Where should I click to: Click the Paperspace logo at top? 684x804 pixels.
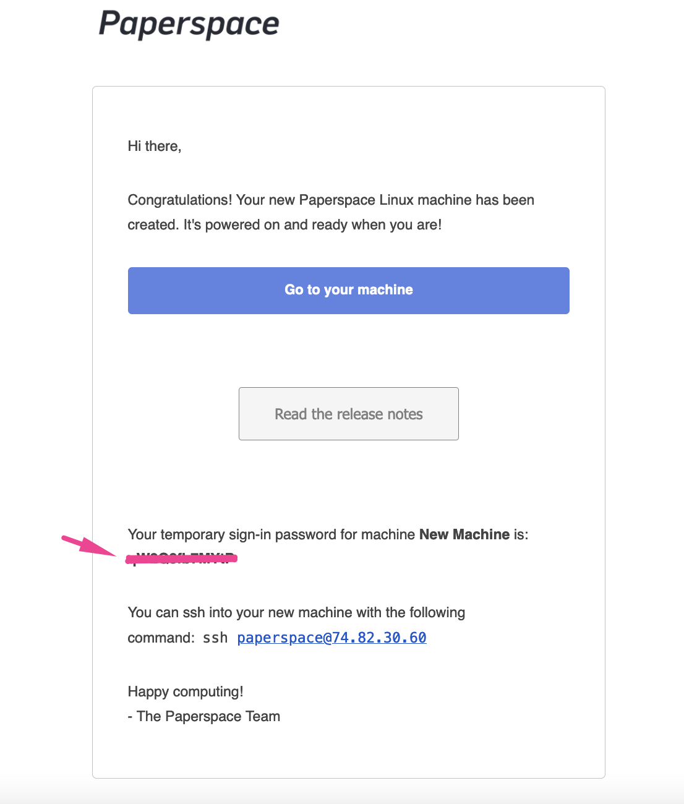coord(189,25)
